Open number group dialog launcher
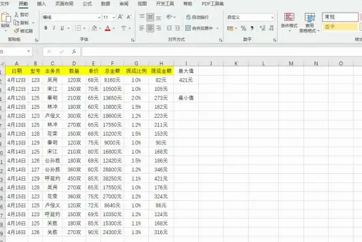The image size is (362, 242). coord(275,40)
